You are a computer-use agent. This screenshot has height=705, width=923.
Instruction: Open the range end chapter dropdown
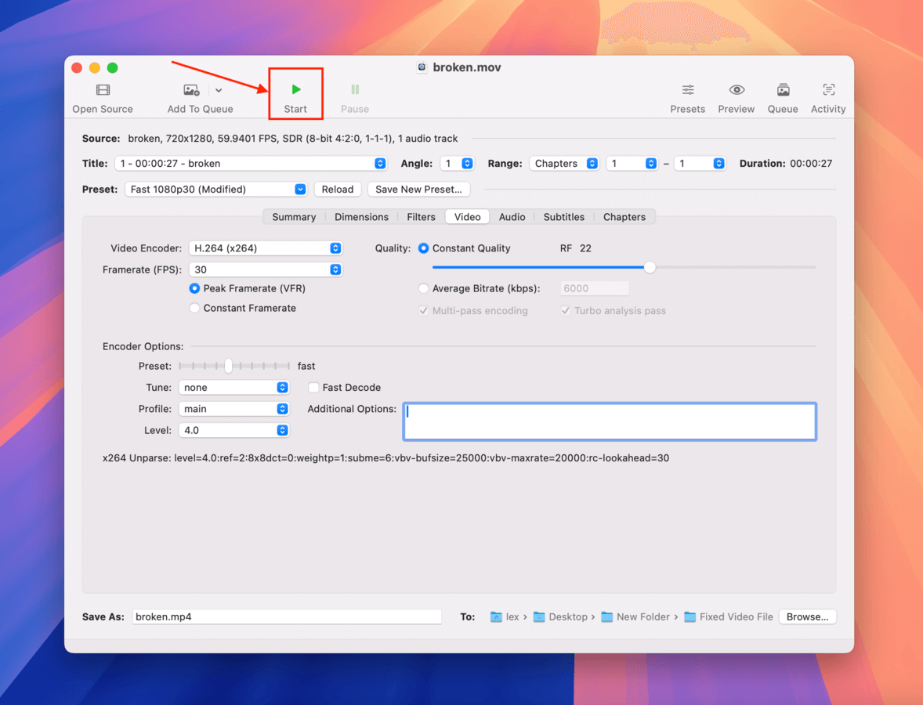[x=700, y=164]
